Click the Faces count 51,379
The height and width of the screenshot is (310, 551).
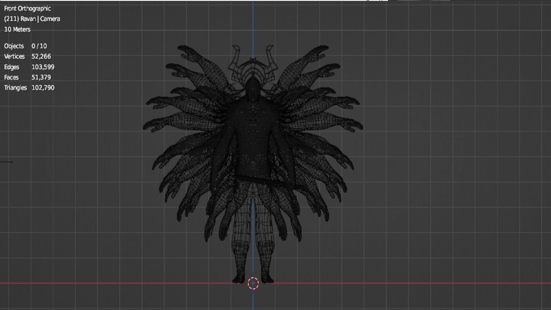coord(41,77)
